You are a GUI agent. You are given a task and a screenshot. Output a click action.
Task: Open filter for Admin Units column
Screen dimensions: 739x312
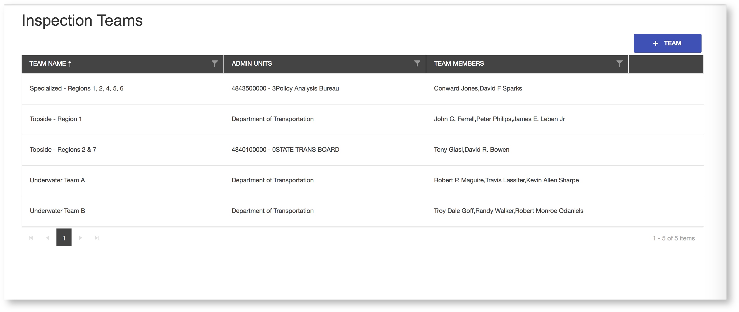[417, 64]
